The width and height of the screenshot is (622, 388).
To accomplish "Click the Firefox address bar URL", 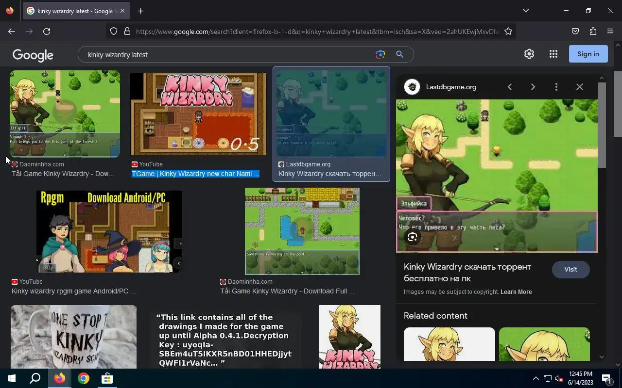I will (x=317, y=32).
